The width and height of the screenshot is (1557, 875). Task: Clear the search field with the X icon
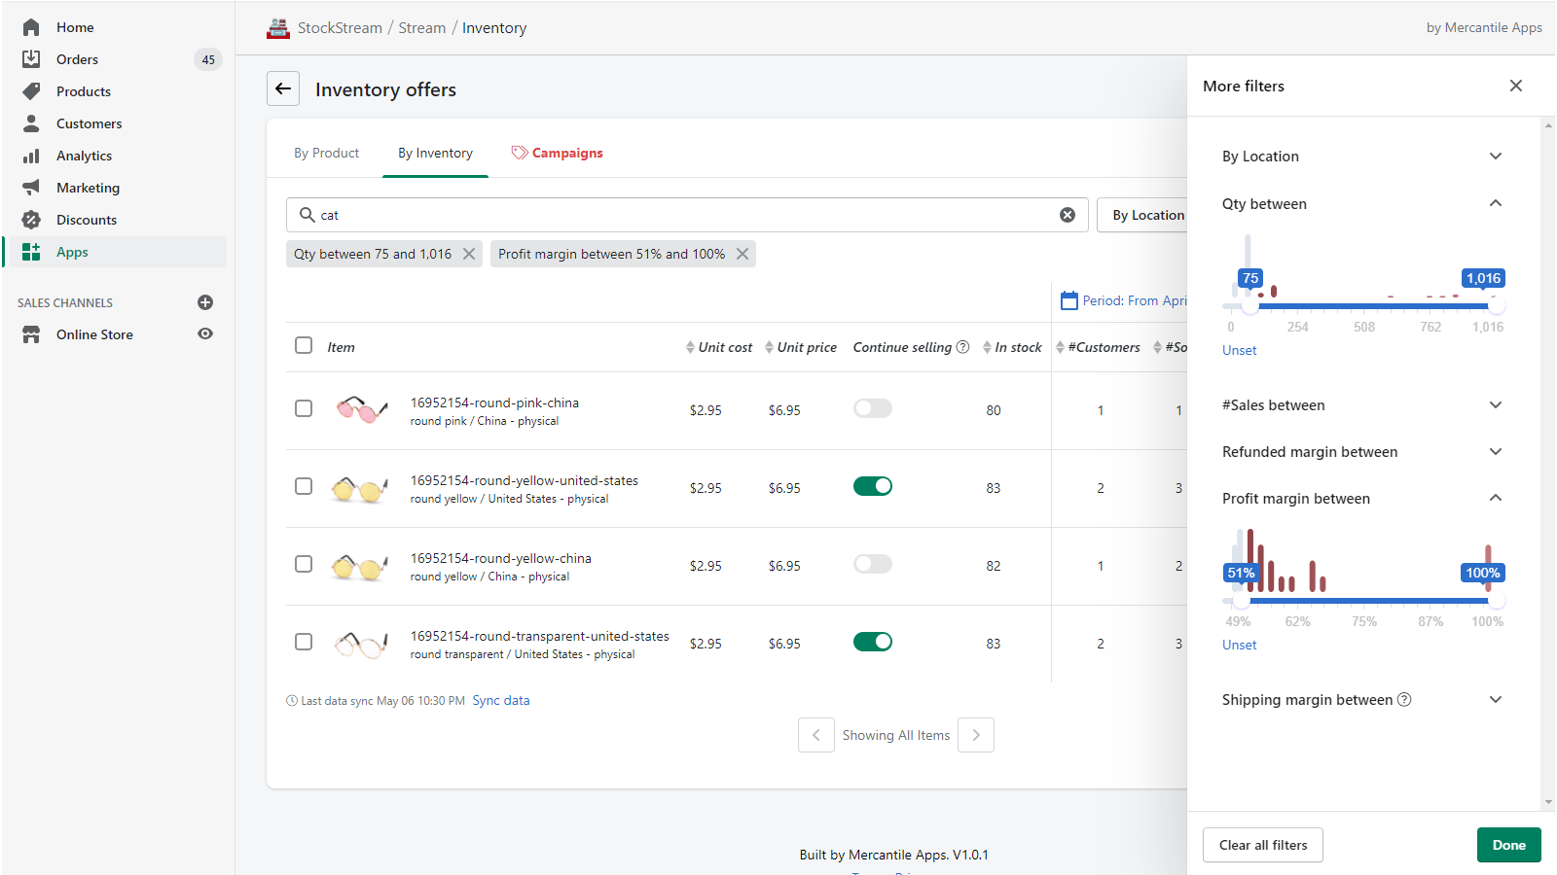click(x=1068, y=215)
